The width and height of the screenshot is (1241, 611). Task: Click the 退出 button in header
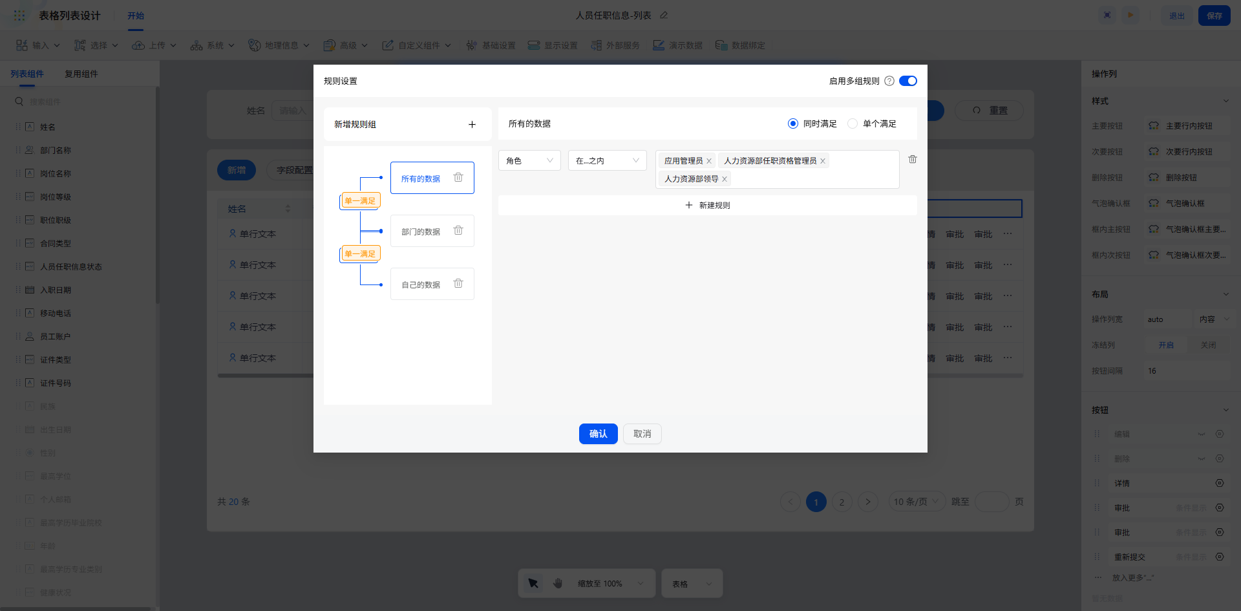tap(1177, 16)
